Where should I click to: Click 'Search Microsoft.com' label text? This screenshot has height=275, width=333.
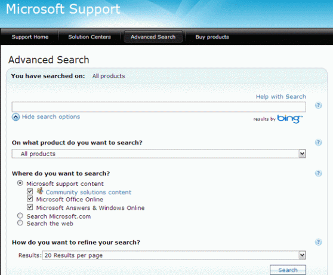click(x=58, y=216)
